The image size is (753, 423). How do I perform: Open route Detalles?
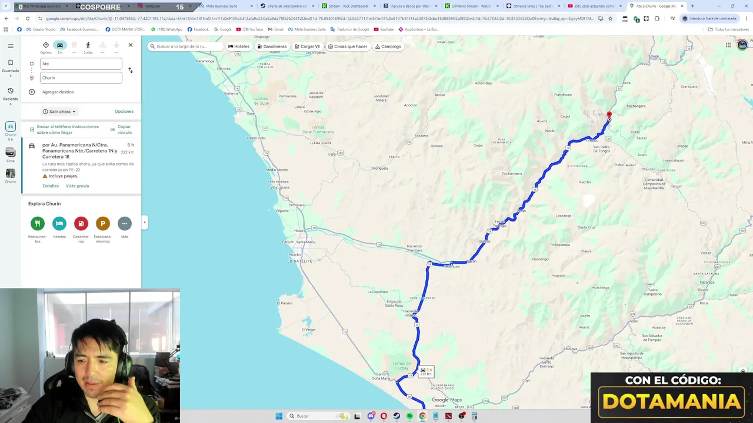point(51,186)
